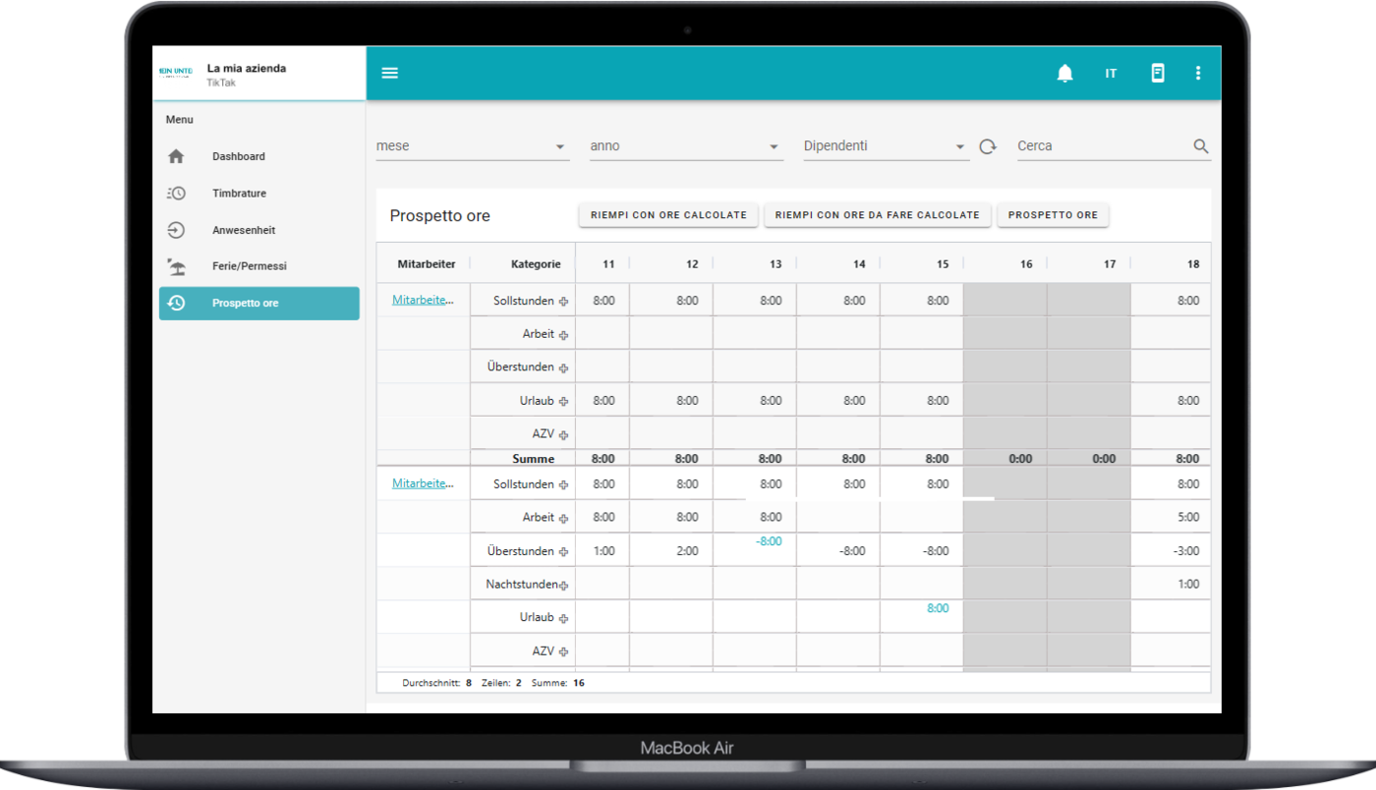Click the refresh icon next to Dipendenti
Viewport: 1376px width, 790px height.
(988, 146)
